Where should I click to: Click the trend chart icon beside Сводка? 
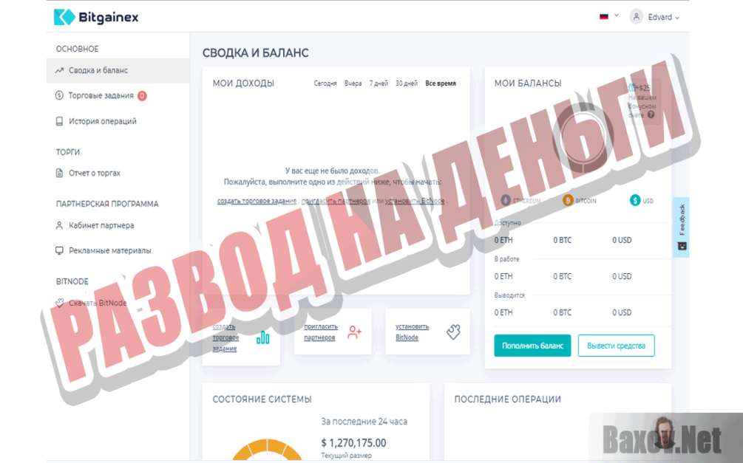(x=59, y=71)
